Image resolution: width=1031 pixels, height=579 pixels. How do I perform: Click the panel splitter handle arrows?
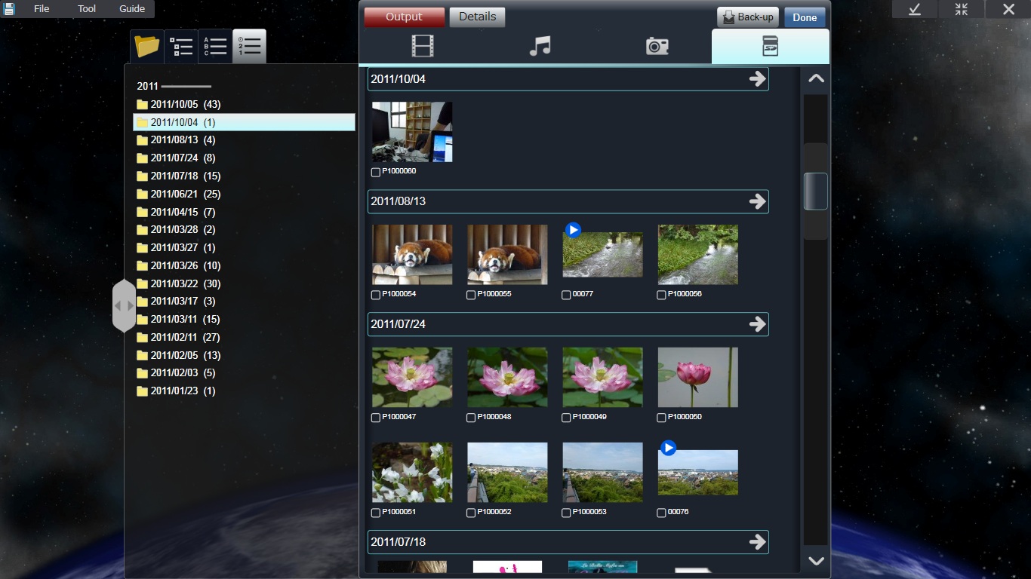coord(124,306)
